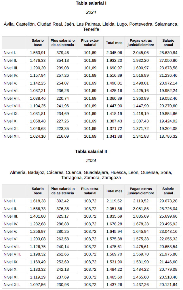The width and height of the screenshot is (183, 290).
Task: Select the base salary value 1.097,56
Action: [38, 285]
